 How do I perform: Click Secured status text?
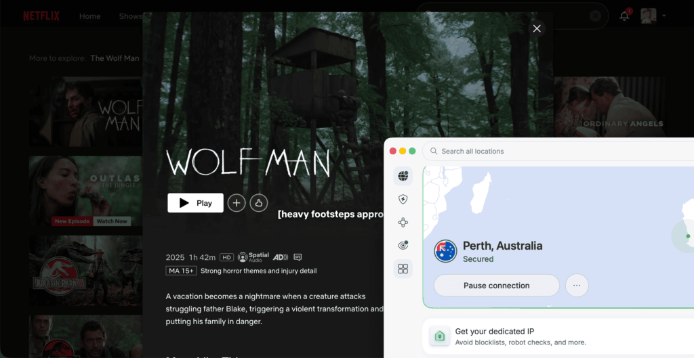point(478,259)
